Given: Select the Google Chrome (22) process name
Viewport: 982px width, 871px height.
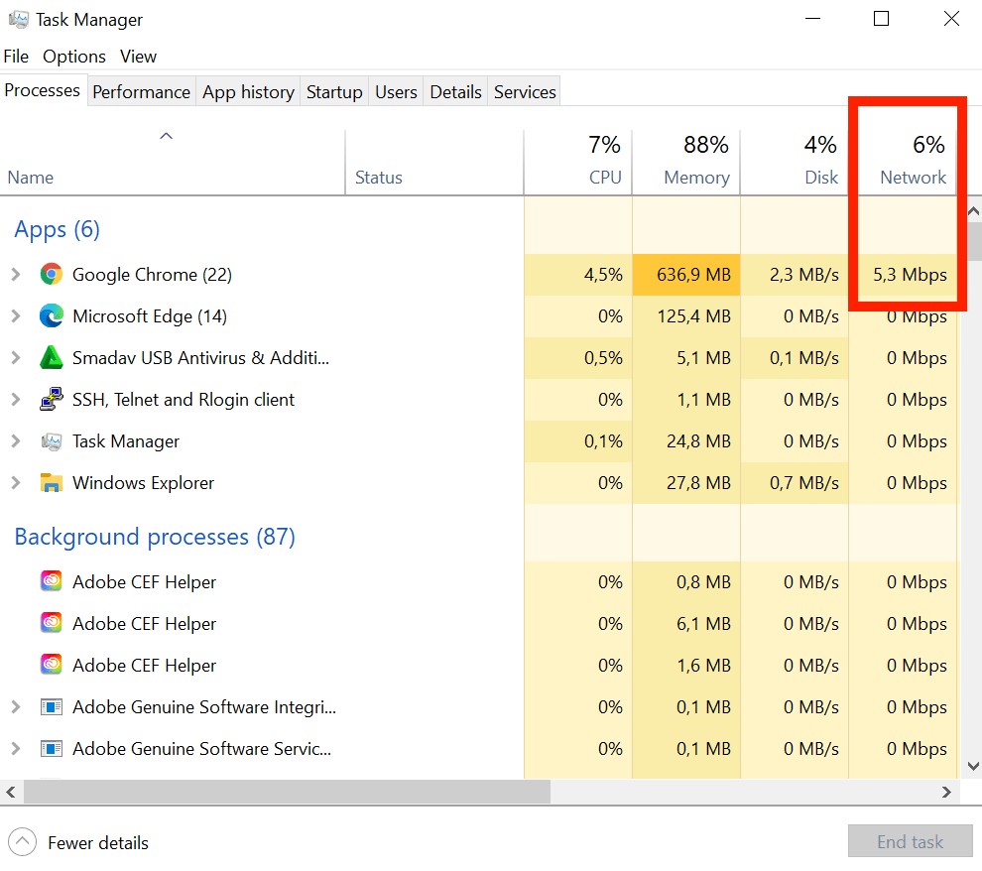Looking at the screenshot, I should pyautogui.click(x=152, y=275).
